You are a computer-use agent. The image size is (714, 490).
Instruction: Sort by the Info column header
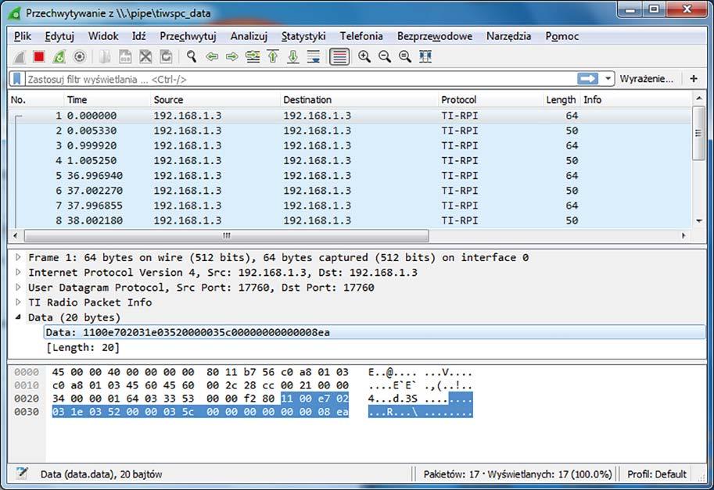click(x=636, y=99)
